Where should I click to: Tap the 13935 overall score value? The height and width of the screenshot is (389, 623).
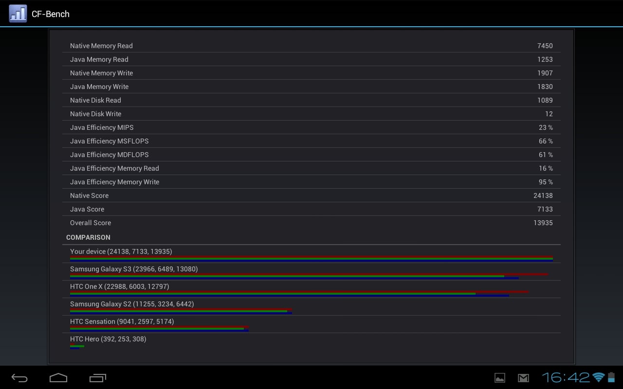pos(543,223)
